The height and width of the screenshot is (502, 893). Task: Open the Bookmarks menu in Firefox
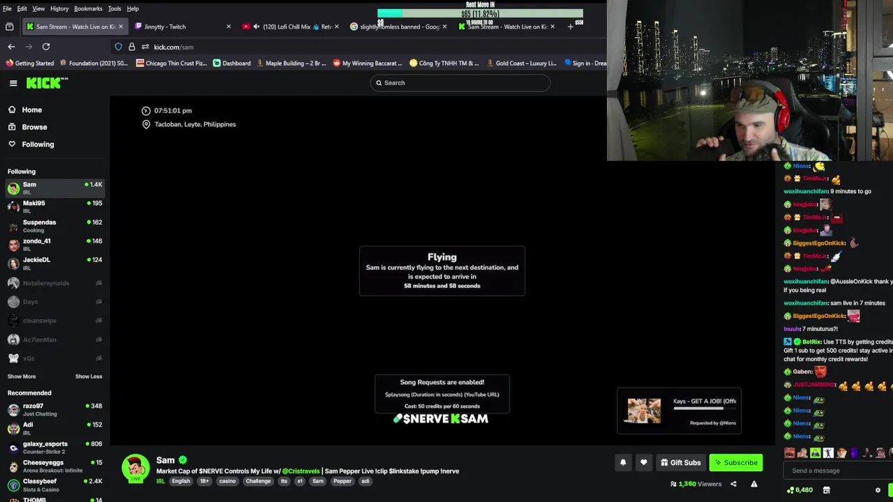88,8
